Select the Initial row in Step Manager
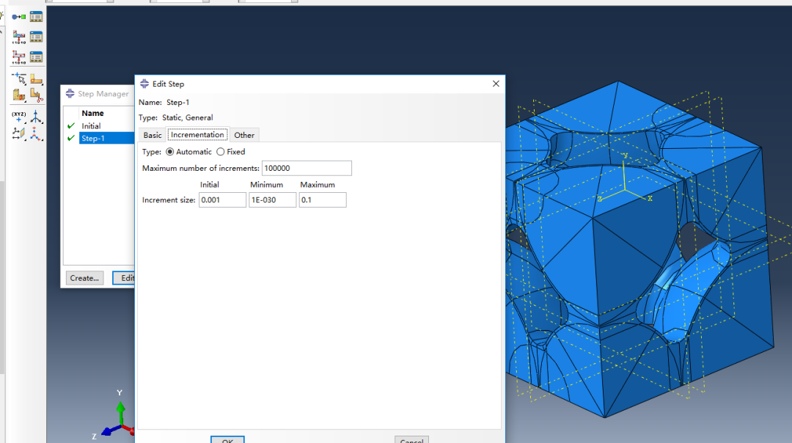This screenshot has height=443, width=792. click(x=106, y=125)
